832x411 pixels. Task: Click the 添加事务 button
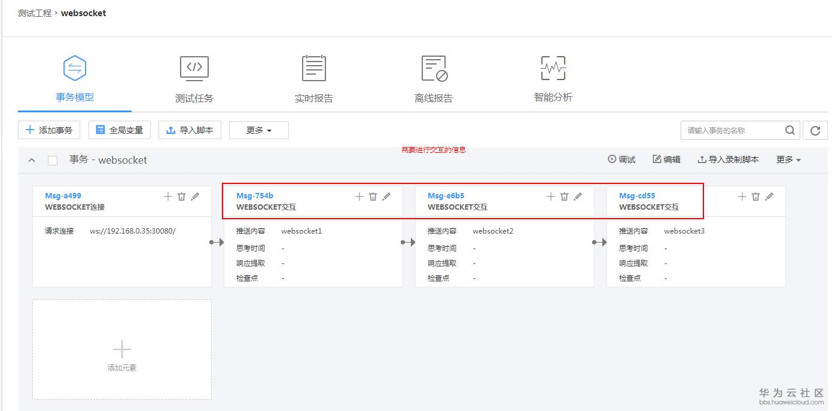pyautogui.click(x=49, y=130)
